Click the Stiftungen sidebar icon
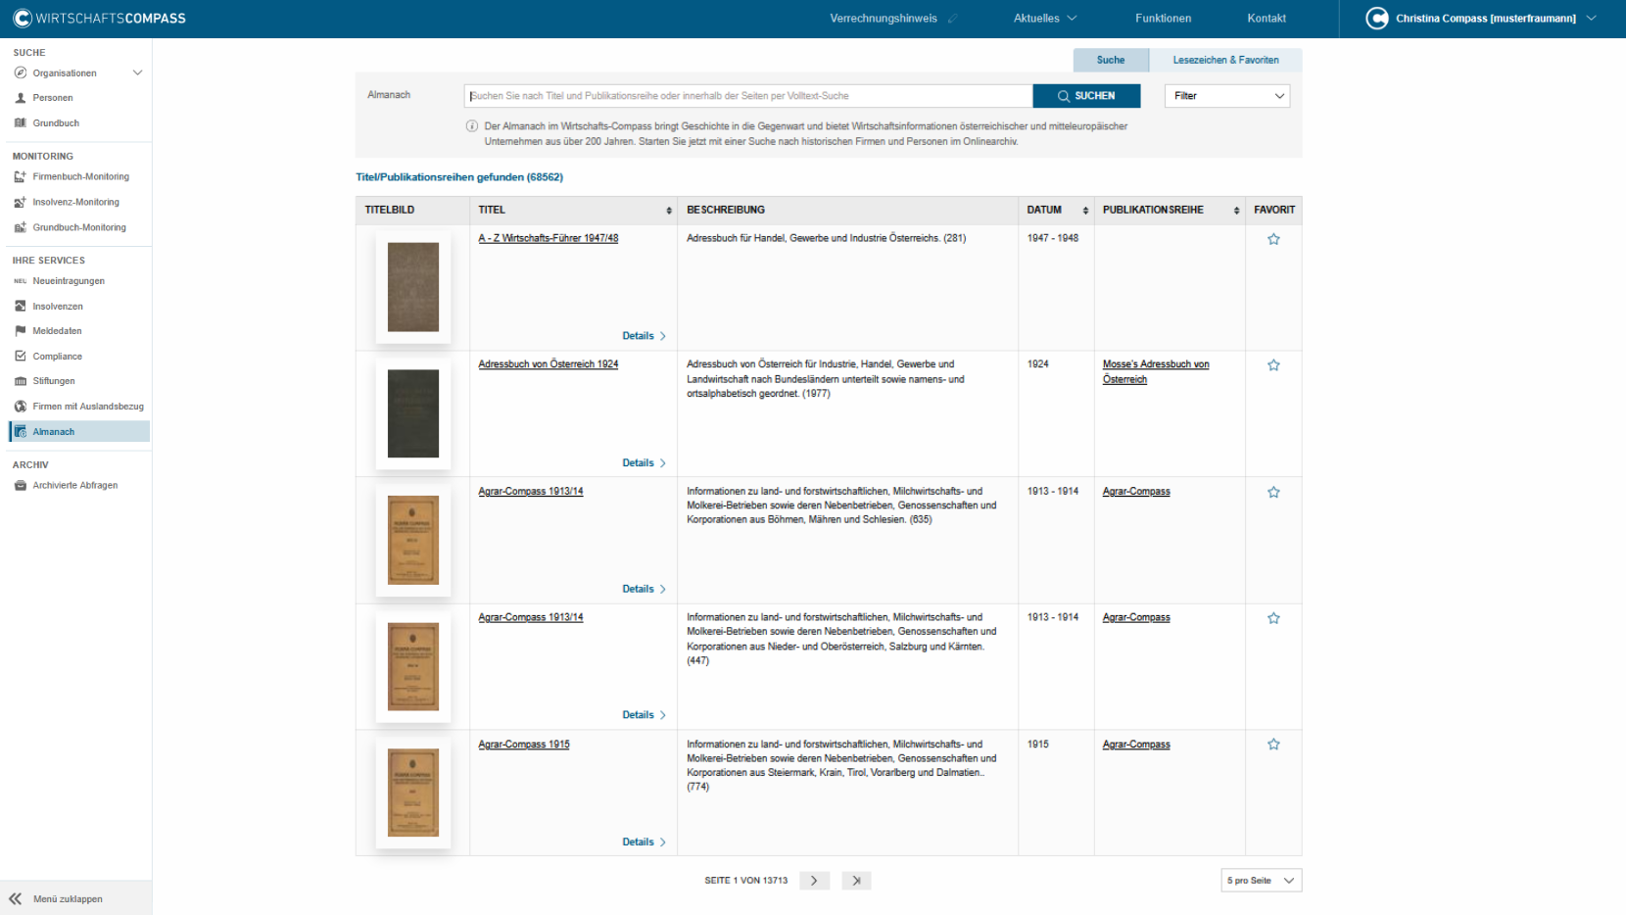This screenshot has width=1626, height=915. [21, 381]
